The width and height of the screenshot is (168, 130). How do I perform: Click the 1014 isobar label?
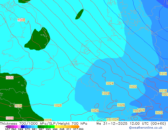click(163, 74)
